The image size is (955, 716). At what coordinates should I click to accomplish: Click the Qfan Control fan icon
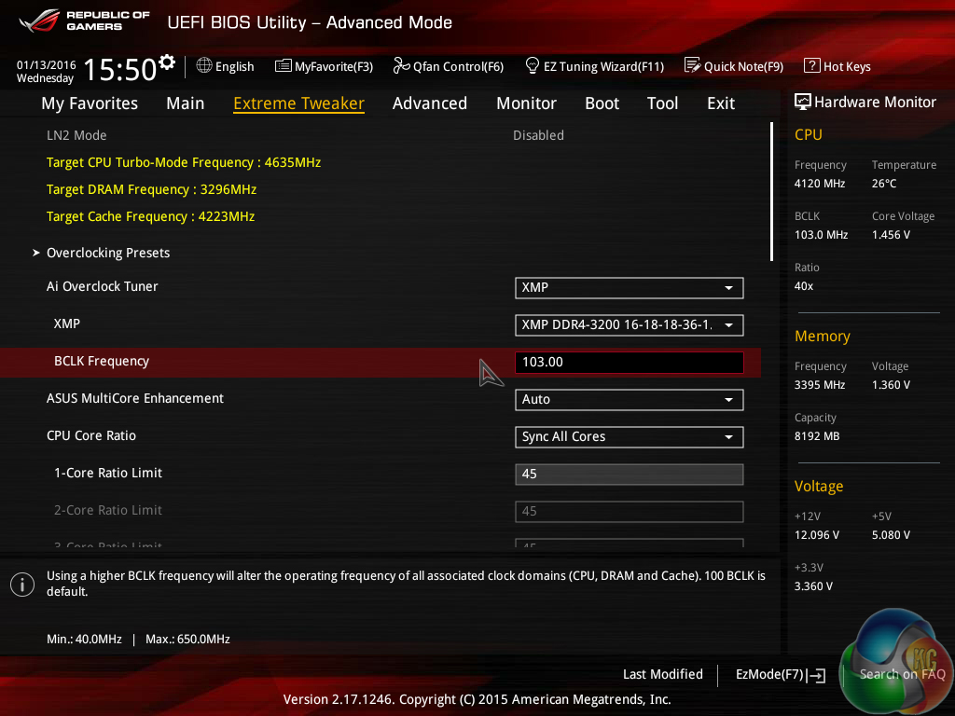coord(401,66)
